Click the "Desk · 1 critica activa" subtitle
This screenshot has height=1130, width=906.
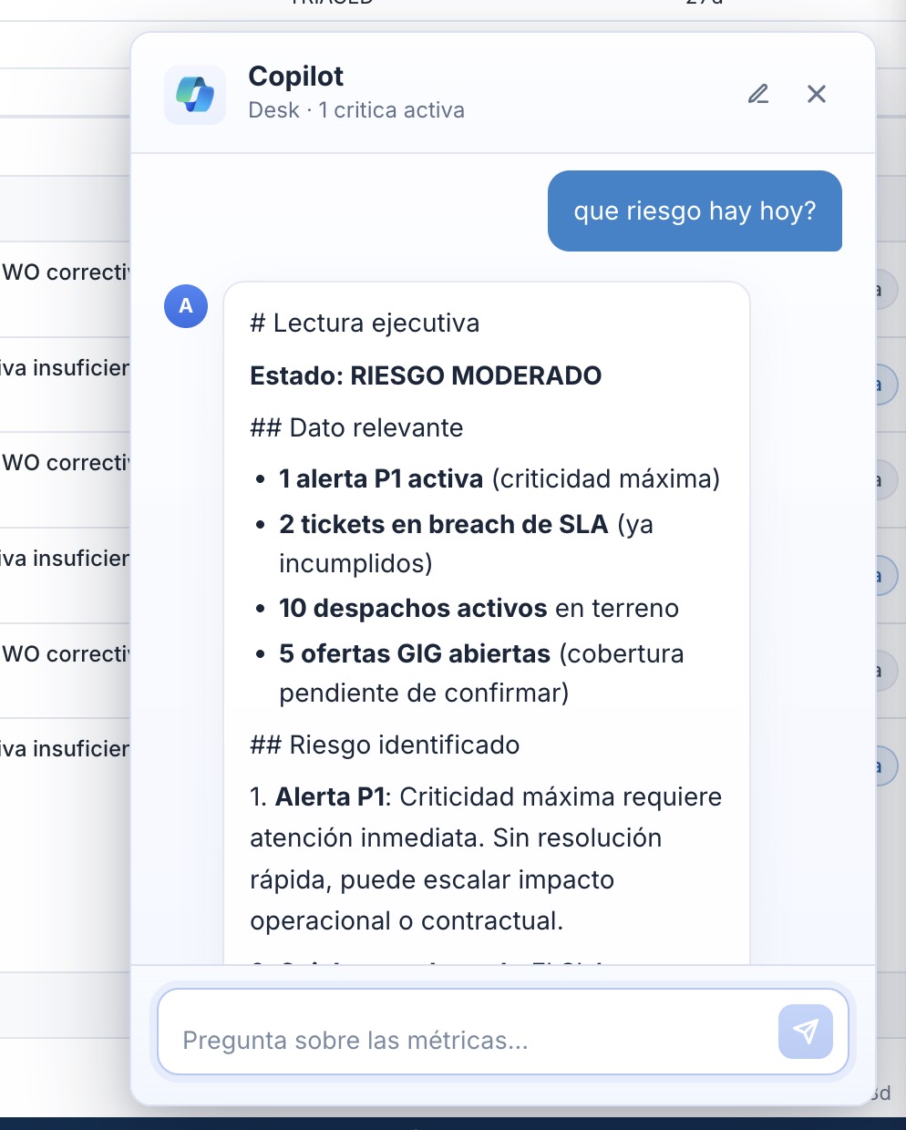tap(356, 110)
